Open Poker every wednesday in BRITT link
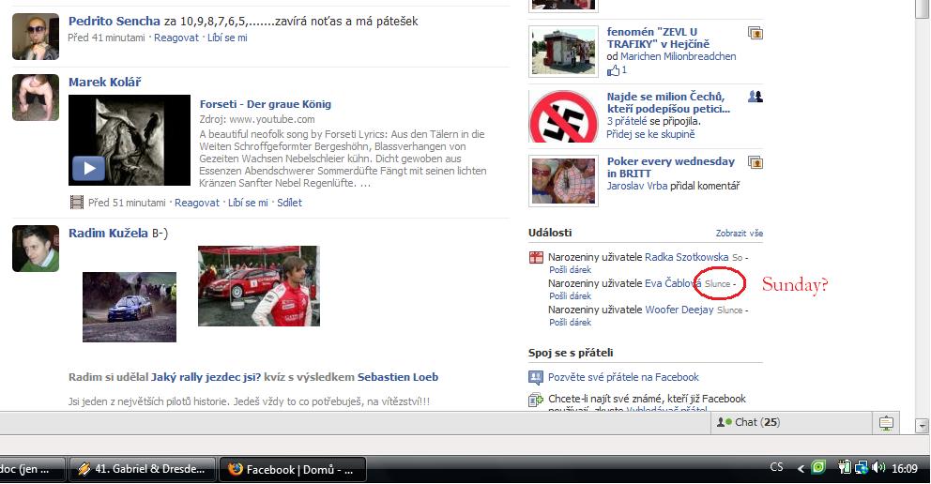The width and height of the screenshot is (931, 484). [x=671, y=167]
